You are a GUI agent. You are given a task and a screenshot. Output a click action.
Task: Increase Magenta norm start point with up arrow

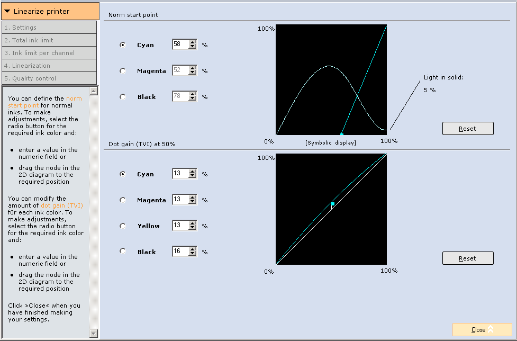pyautogui.click(x=193, y=68)
